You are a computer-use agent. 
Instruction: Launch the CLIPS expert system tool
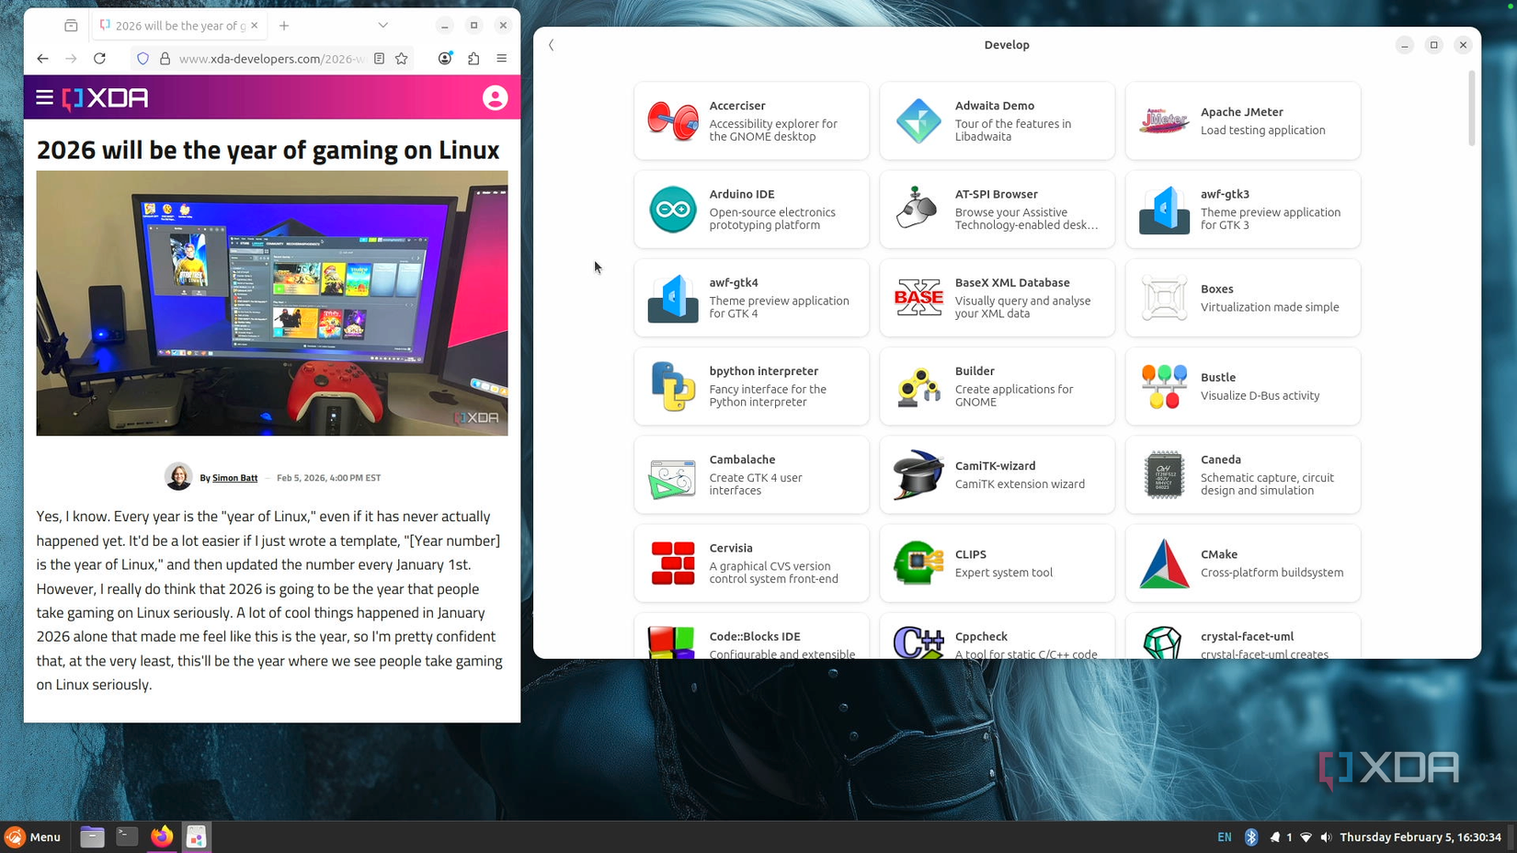pyautogui.click(x=997, y=563)
